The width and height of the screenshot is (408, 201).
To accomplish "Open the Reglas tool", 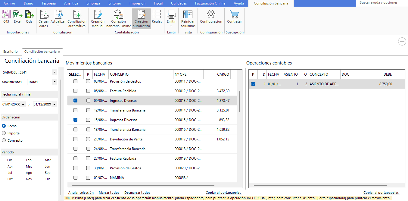I will [157, 17].
